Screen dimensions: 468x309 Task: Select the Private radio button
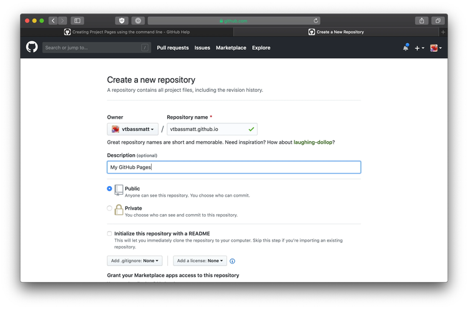(x=110, y=208)
